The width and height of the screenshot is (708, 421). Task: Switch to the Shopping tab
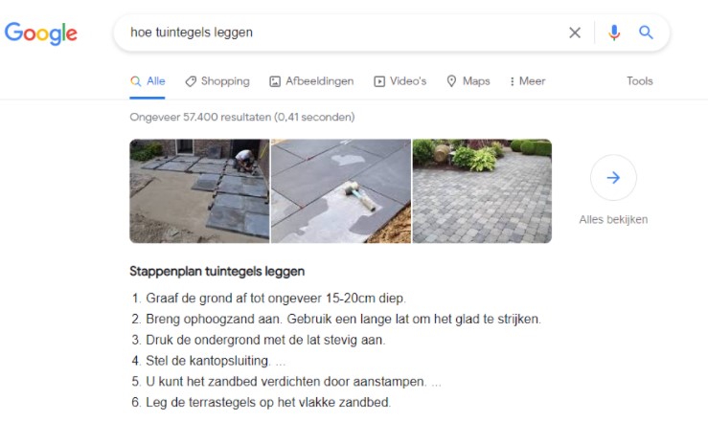[217, 81]
